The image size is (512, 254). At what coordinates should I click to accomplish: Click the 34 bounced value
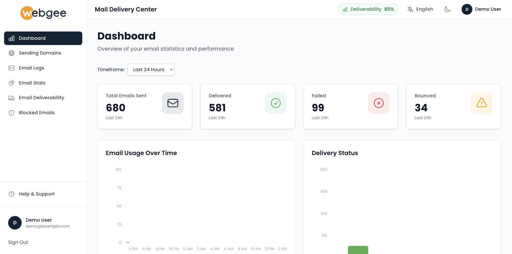pos(421,108)
